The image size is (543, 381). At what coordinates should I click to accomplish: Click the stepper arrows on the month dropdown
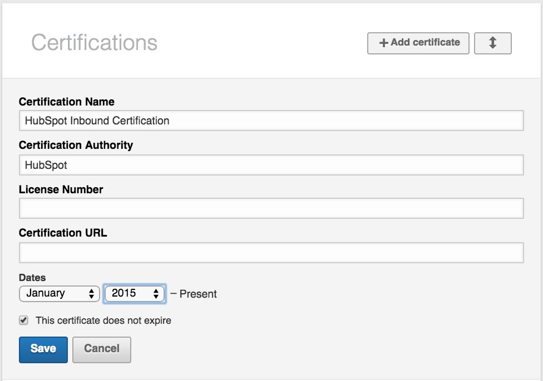(x=92, y=294)
